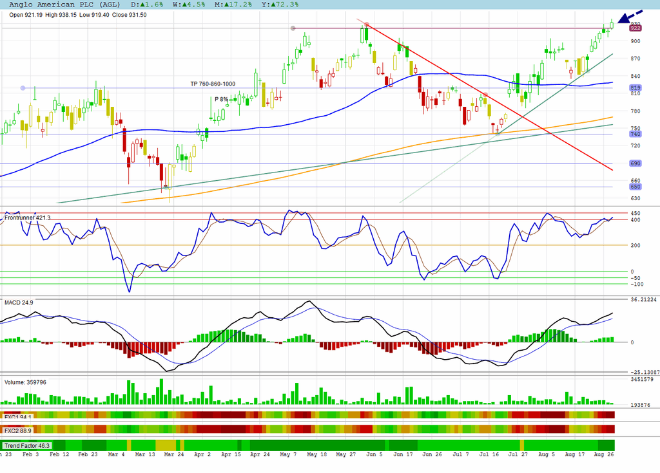Click the Trend Factor 46.3 label
The image size is (660, 473).
[27, 446]
